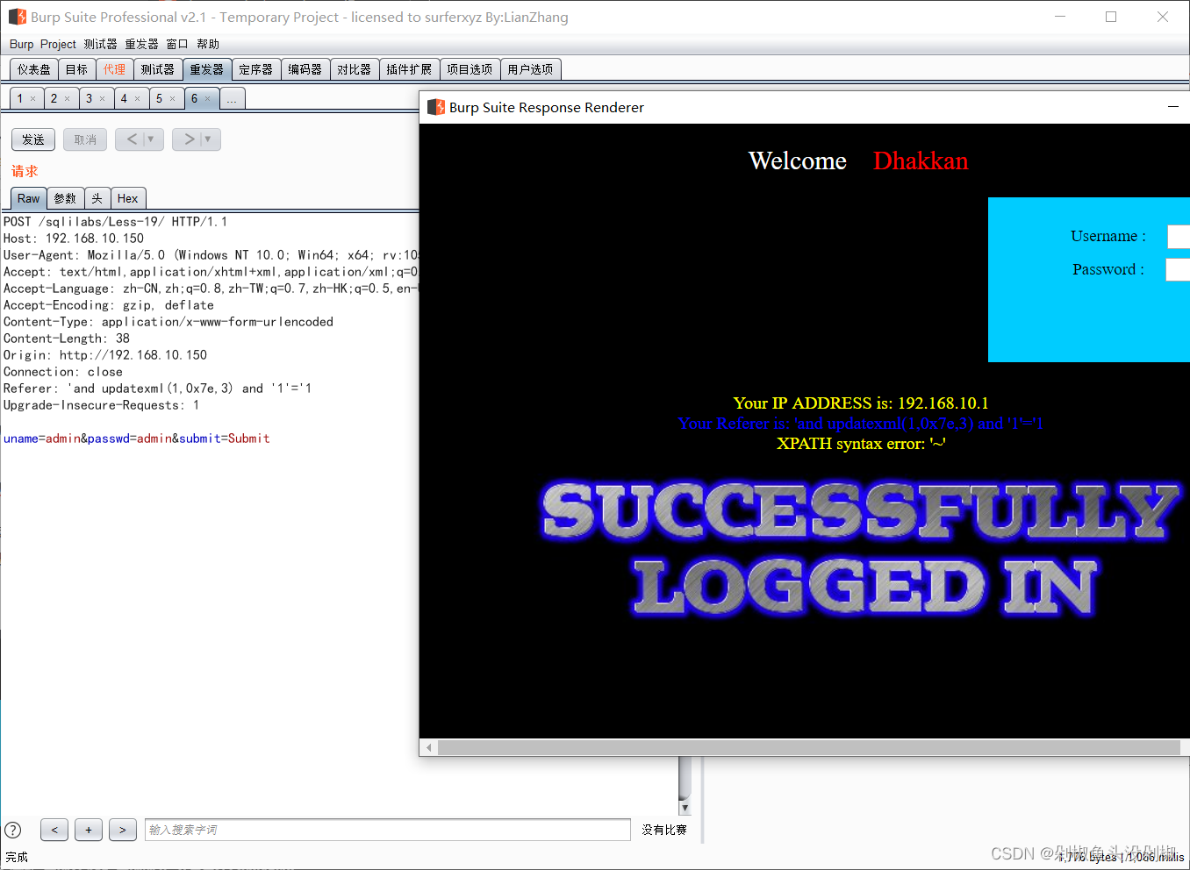Go to next request with right arrow
The height and width of the screenshot is (870, 1190).
(x=189, y=139)
